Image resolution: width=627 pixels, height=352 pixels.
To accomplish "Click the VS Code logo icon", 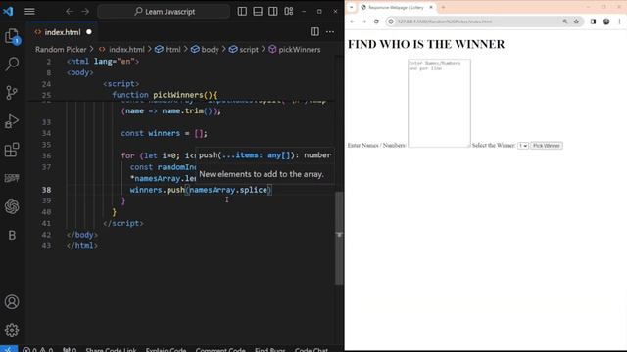I will (8, 11).
